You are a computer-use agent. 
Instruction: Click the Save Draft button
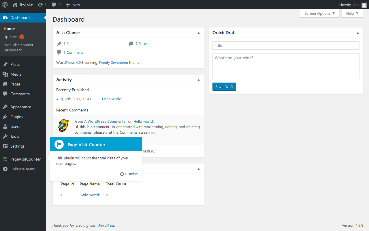[224, 87]
